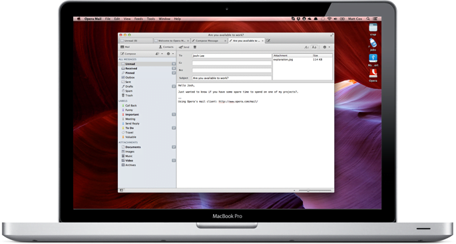Open the Feeds menu
Image resolution: width=456 pixels, height=244 pixels.
[138, 19]
